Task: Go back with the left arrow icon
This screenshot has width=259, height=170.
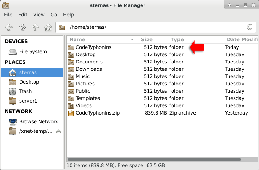Action: coord(9,27)
